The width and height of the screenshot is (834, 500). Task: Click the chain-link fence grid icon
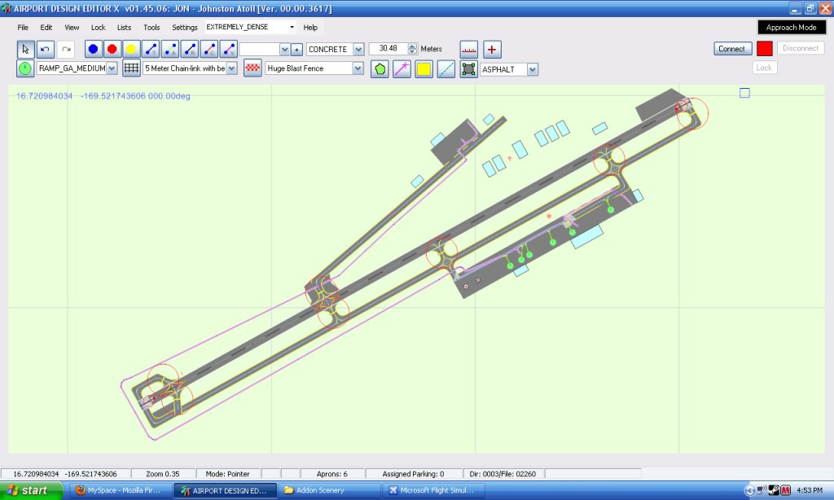(x=131, y=68)
